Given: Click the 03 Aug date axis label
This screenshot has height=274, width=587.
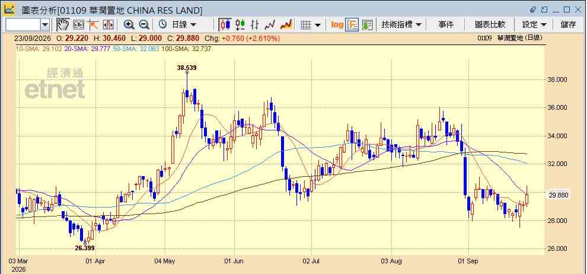Looking at the screenshot, I should [391, 260].
